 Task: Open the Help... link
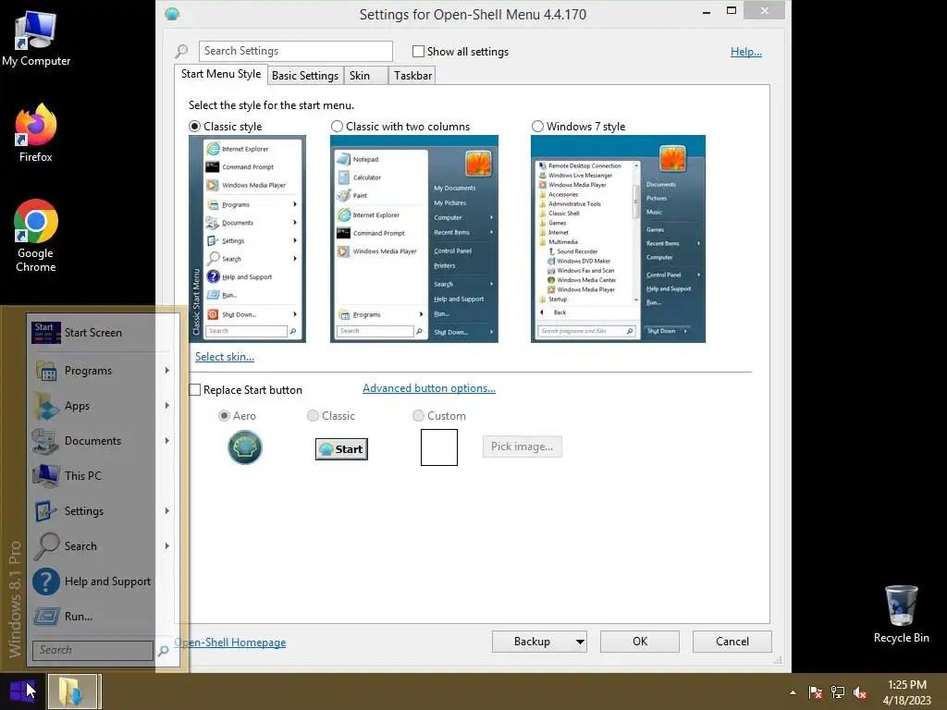746,52
